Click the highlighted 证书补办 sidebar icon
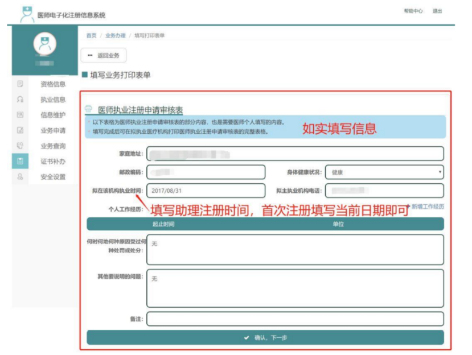Viewport: 472px width, 355px height. click(x=20, y=161)
